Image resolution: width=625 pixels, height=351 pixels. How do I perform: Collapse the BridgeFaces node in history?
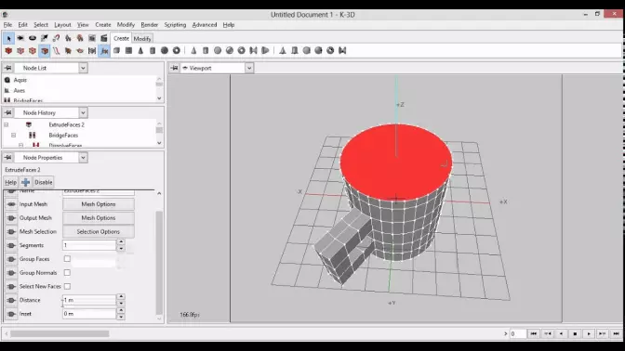click(x=14, y=136)
